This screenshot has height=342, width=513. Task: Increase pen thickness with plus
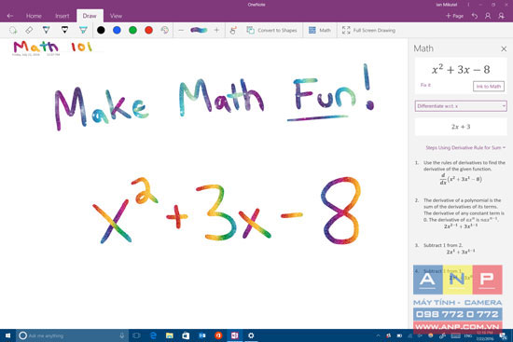216,30
